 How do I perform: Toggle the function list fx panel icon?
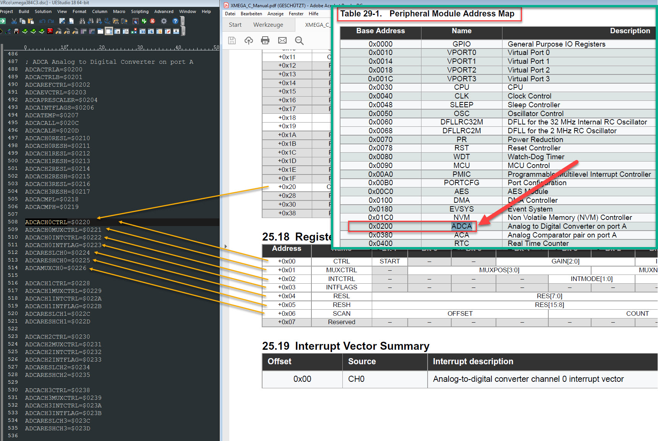[126, 31]
